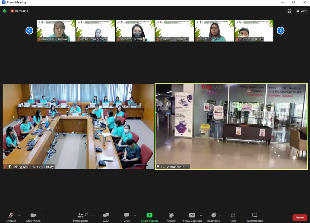This screenshot has height=223, width=310.
Task: Open the View layout menu
Action: (301, 11)
